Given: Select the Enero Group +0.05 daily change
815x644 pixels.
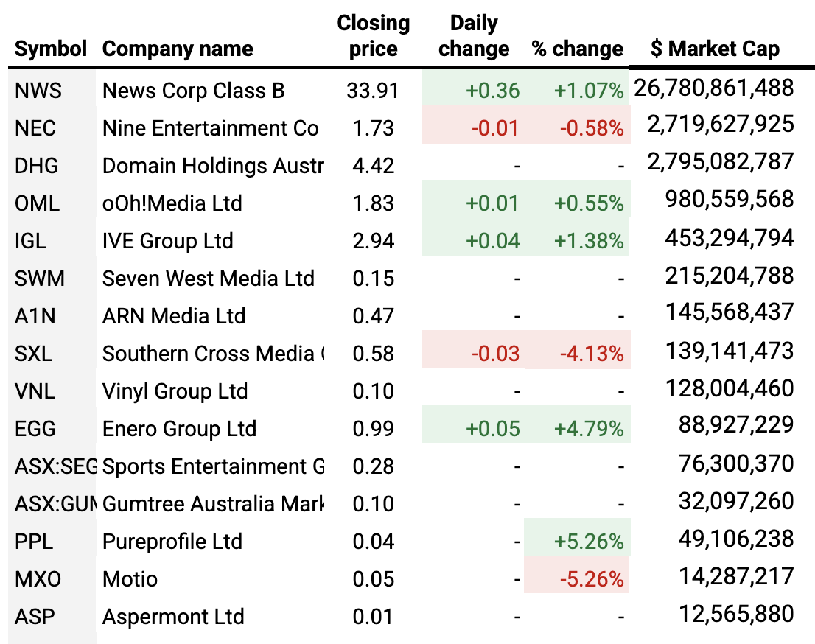Looking at the screenshot, I should point(492,429).
